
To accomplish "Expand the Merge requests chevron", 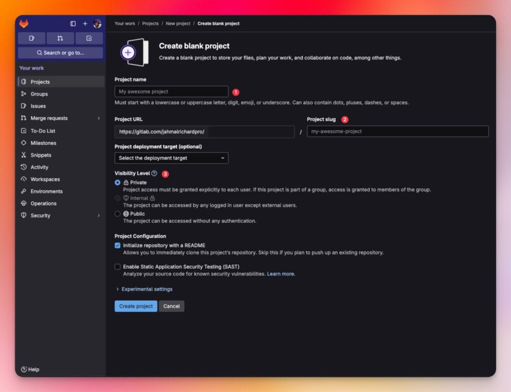I will pos(98,118).
